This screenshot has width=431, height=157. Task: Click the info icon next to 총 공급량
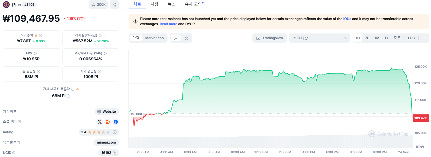click(39, 71)
